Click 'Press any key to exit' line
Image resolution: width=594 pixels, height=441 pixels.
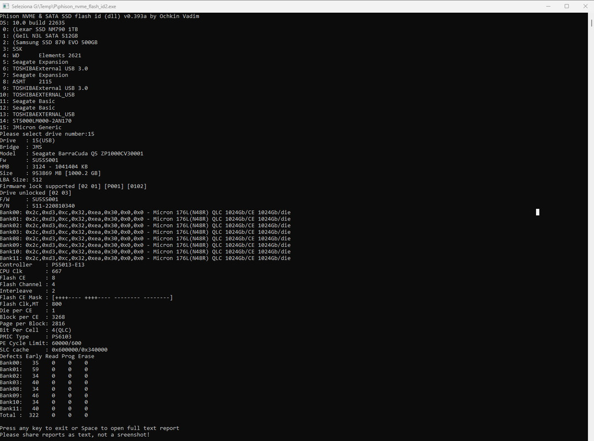89,428
